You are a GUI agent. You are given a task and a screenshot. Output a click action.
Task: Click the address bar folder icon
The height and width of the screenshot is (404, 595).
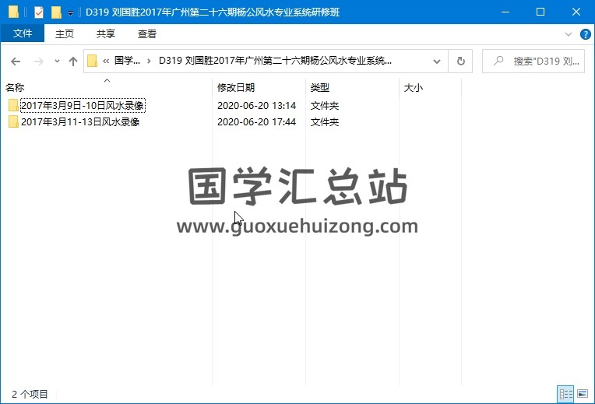[x=92, y=61]
